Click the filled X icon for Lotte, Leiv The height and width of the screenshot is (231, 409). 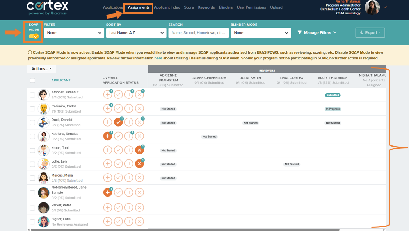click(140, 164)
